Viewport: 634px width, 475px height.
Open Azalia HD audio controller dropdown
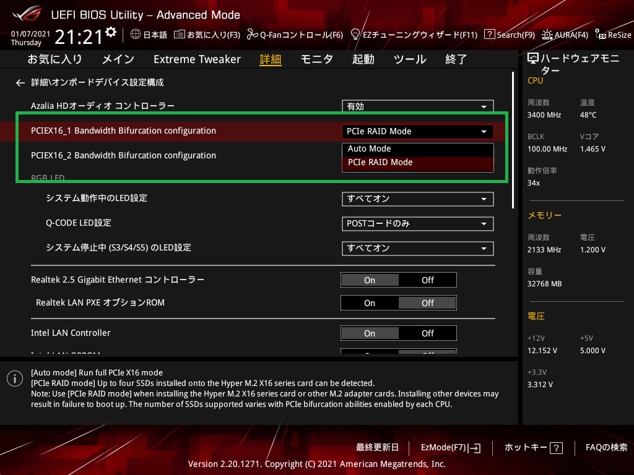click(418, 106)
